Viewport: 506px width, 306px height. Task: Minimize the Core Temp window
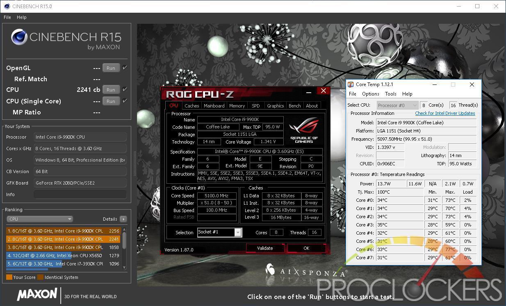click(435, 84)
